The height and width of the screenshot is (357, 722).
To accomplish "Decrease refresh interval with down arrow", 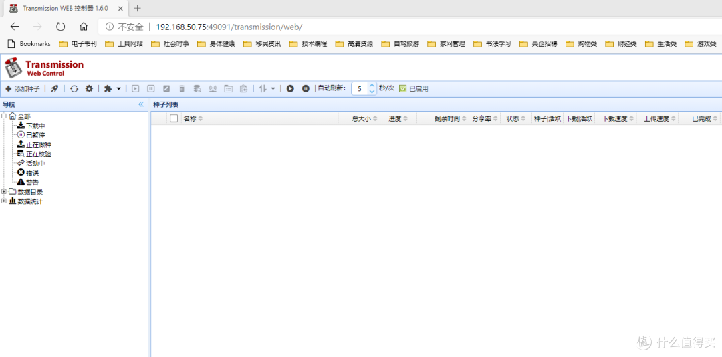I will (x=372, y=92).
